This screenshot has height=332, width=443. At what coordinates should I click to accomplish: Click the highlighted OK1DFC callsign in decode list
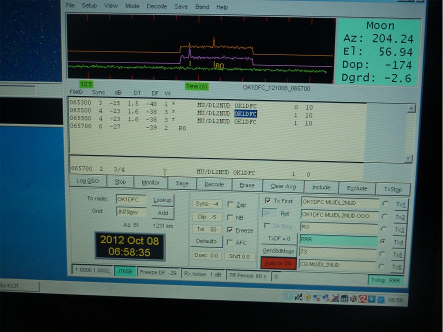245,114
